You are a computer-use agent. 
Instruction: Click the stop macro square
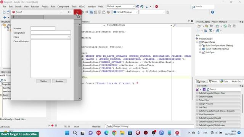pos(56,126)
